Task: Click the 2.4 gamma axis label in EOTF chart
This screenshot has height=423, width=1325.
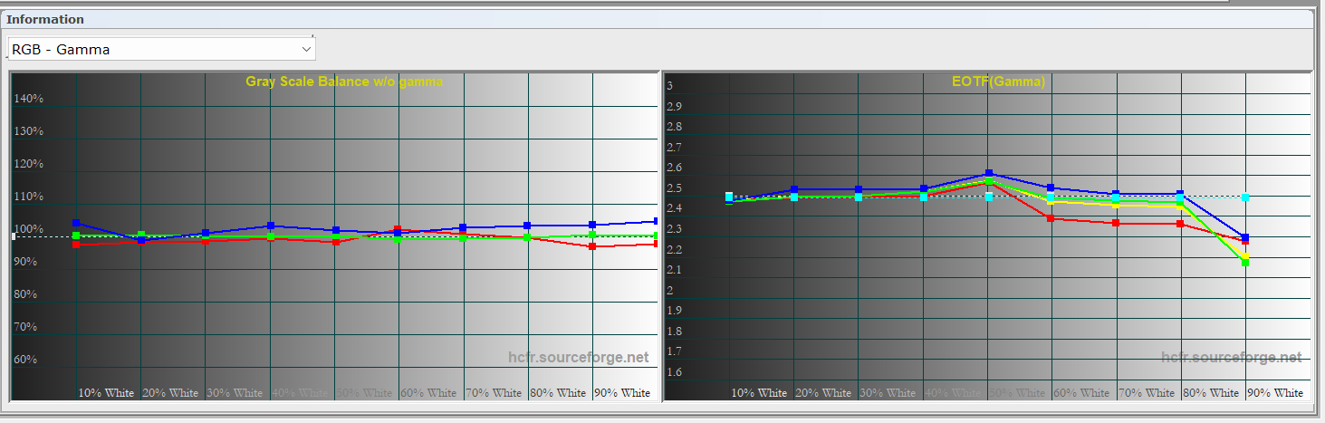Action: click(675, 209)
